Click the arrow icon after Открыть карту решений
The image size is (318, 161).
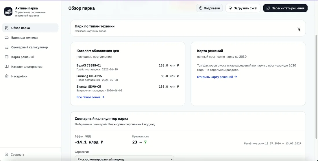(236, 77)
